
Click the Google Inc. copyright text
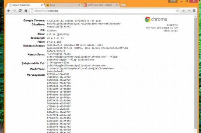point(162,28)
